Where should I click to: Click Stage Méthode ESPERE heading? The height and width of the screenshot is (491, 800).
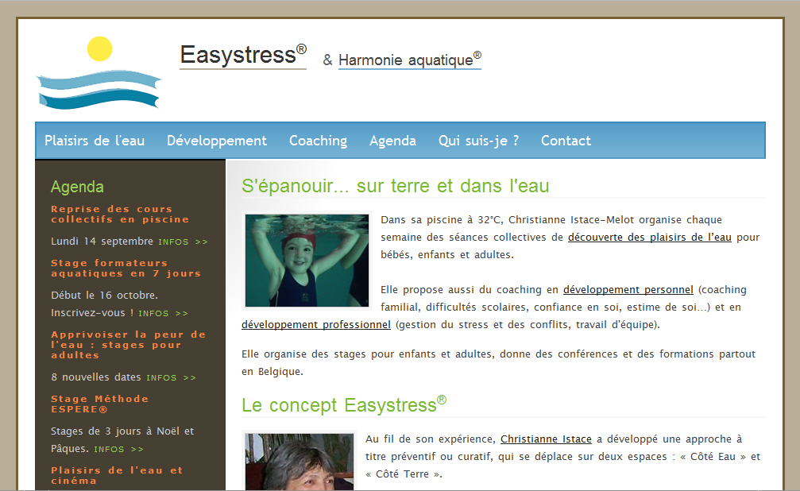pyautogui.click(x=99, y=404)
